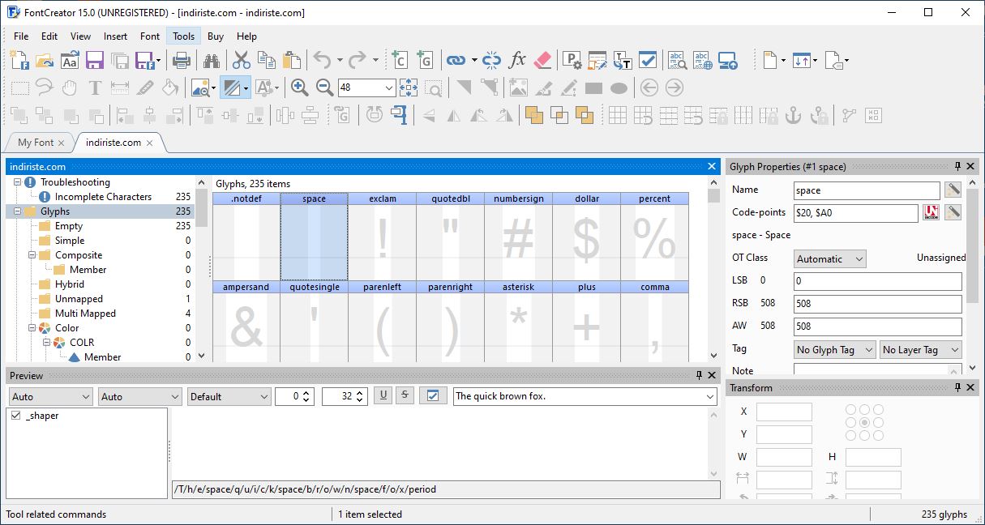Open the No Layer Tag dropdown
The width and height of the screenshot is (985, 525).
pyautogui.click(x=921, y=349)
